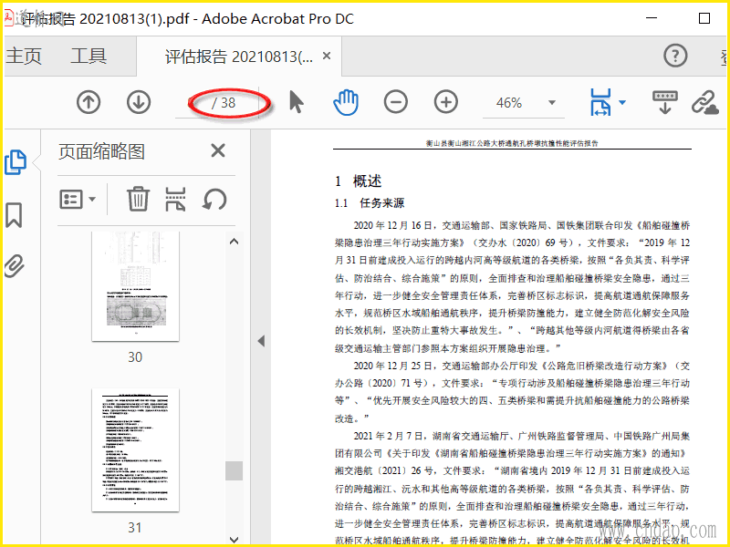Switch to the 主页 tab
The image size is (730, 547).
pos(24,57)
